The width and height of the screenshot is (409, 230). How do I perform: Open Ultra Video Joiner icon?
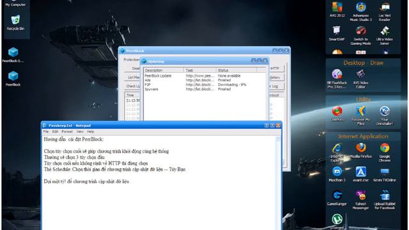(x=385, y=36)
